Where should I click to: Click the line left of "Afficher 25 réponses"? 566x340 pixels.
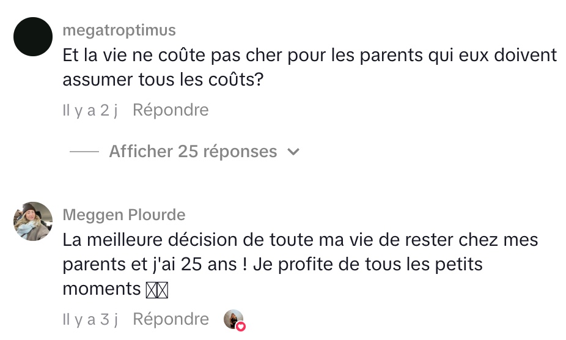84,152
